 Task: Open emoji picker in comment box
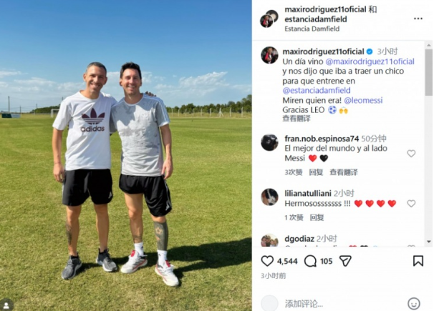pos(414,304)
